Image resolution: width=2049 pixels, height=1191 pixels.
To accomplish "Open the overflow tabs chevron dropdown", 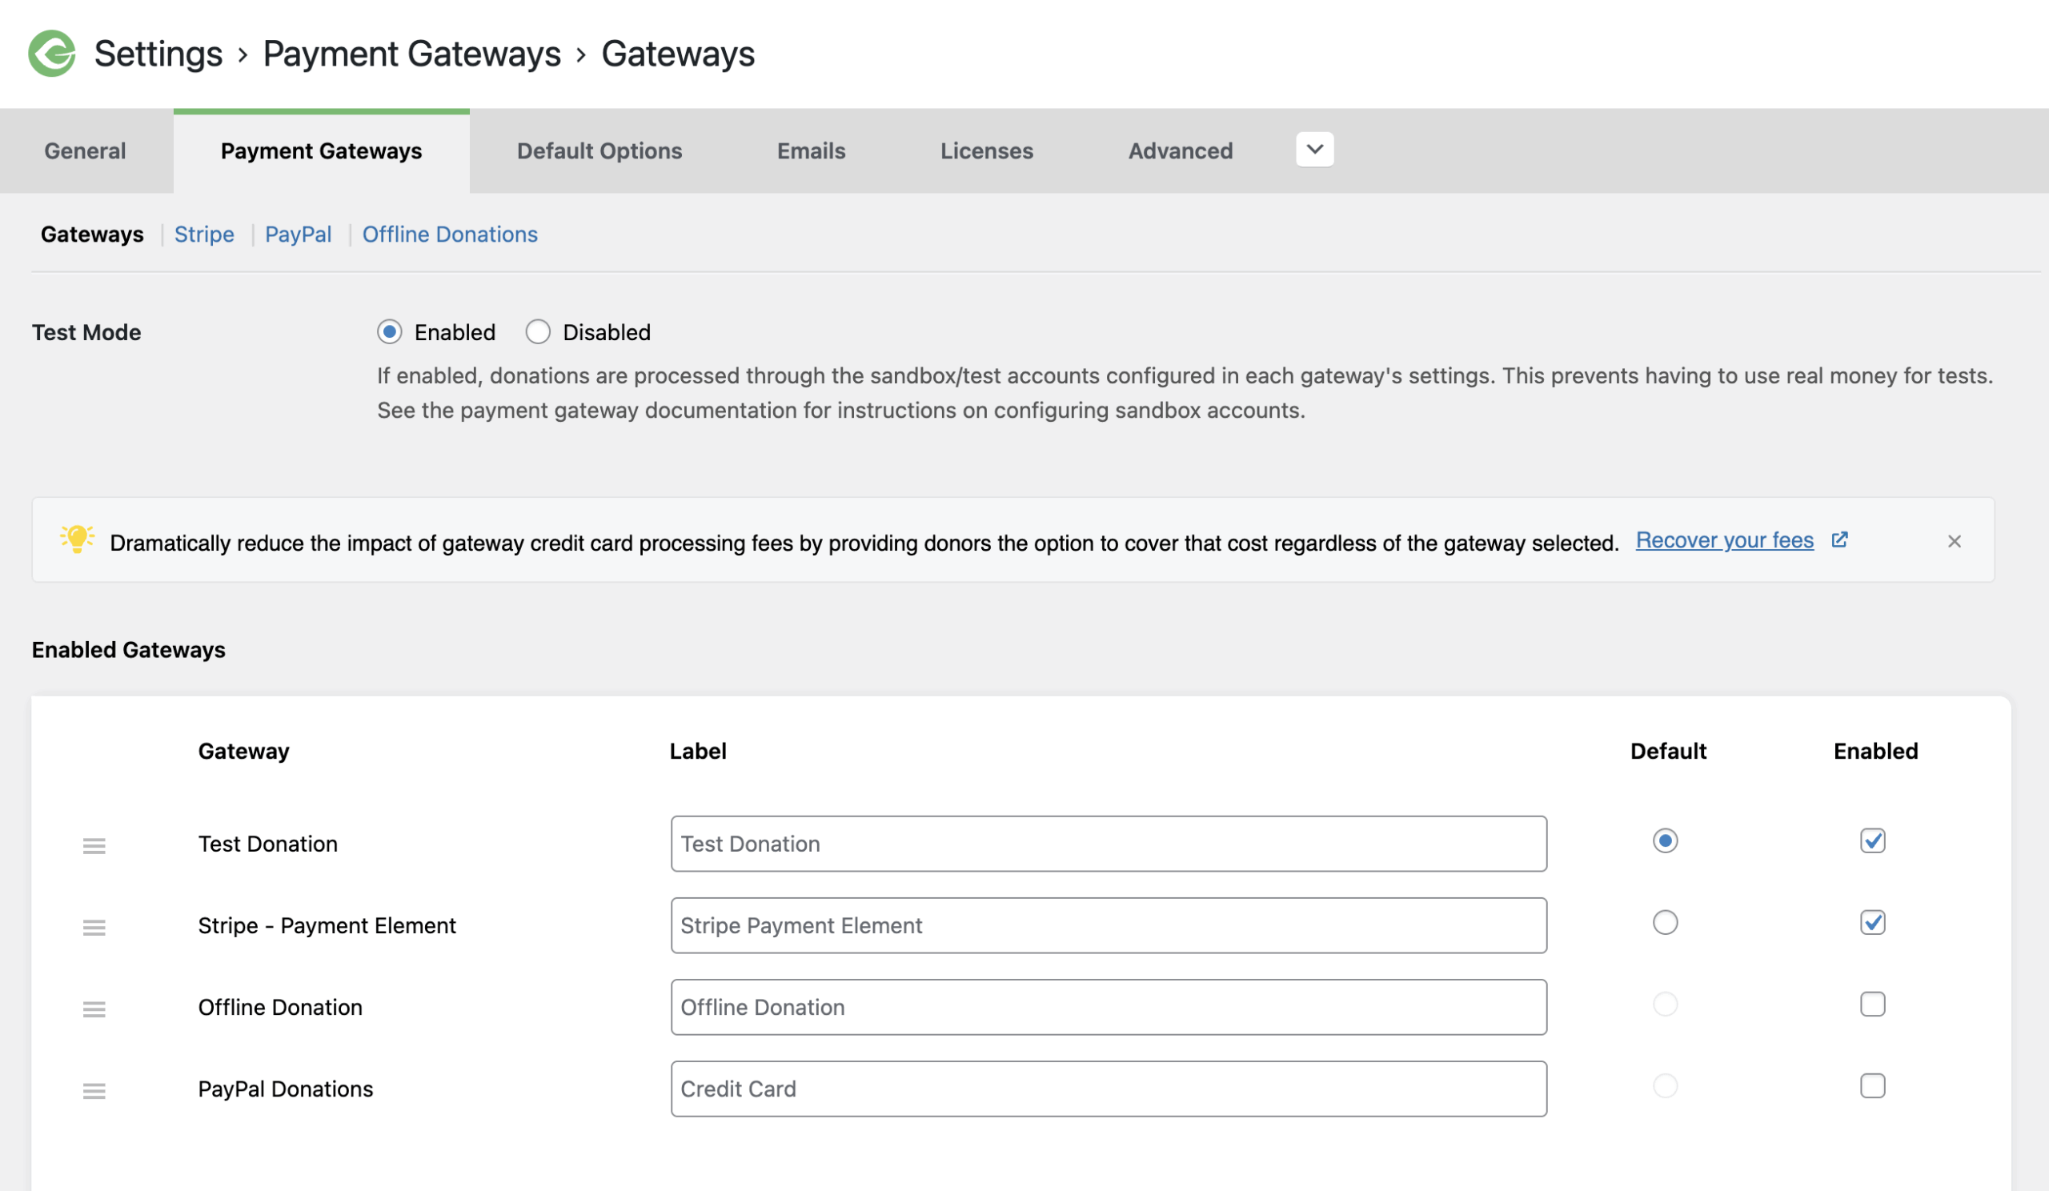I will [x=1314, y=150].
